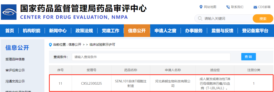Select the 政策法规 navigation item
This screenshot has width=274, height=92.
84,31
